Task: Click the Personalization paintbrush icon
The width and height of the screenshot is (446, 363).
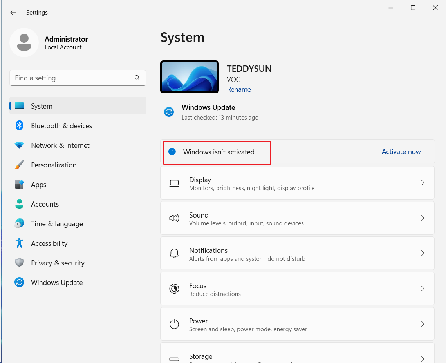Action: coord(19,165)
